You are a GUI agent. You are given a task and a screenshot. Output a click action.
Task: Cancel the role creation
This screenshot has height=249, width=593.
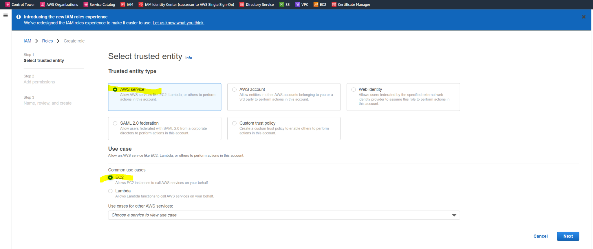(540, 236)
